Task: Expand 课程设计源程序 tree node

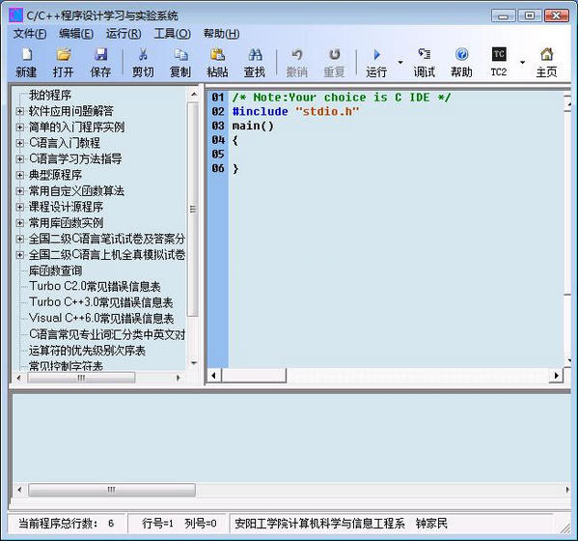Action: (20, 207)
